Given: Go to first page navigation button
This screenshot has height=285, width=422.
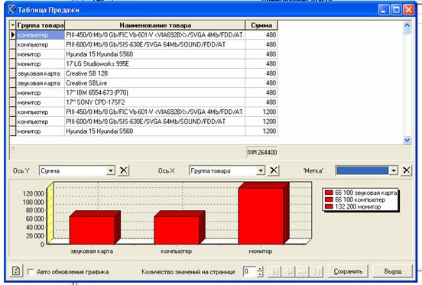Looking at the screenshot, I should pyautogui.click(x=275, y=271).
